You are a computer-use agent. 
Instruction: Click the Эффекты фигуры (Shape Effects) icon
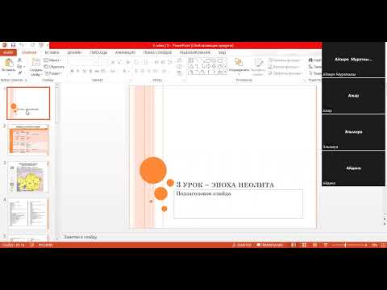pyautogui.click(x=270, y=73)
